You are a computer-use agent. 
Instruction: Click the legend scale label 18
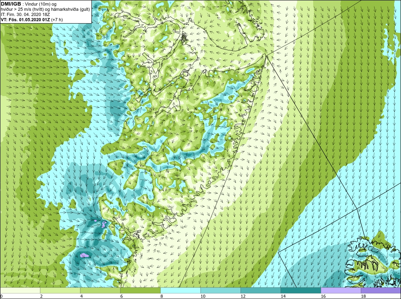tap(363, 296)
